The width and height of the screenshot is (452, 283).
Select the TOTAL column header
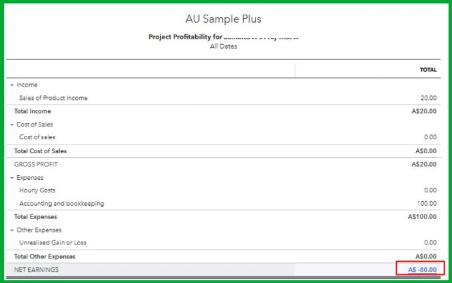pos(428,70)
